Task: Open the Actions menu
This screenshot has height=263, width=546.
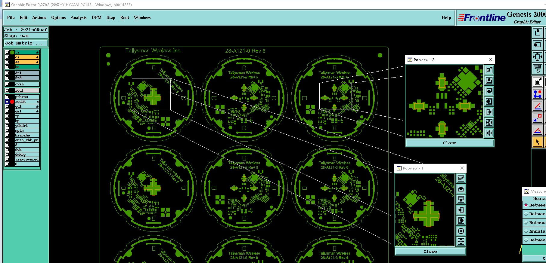Action: [x=39, y=17]
